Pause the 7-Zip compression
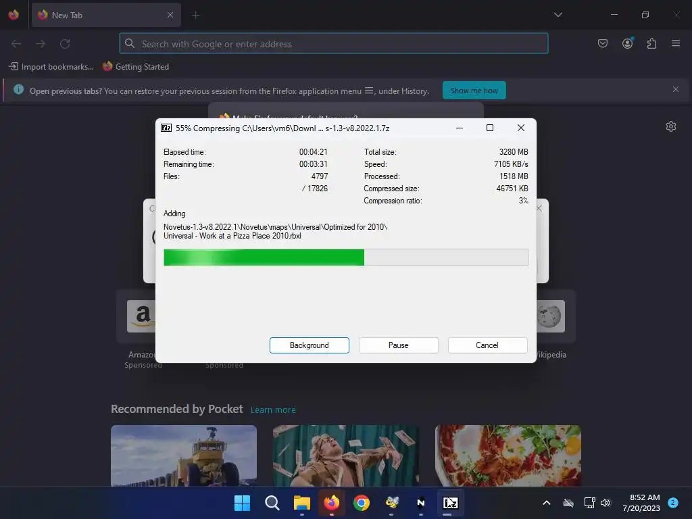Image resolution: width=692 pixels, height=519 pixels. 398,345
